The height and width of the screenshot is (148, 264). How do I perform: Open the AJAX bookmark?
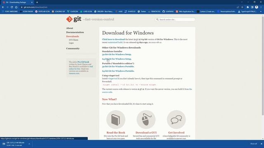coord(119,12)
